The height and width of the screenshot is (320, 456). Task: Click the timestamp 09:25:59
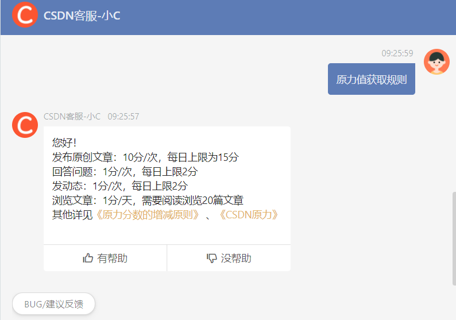[397, 53]
